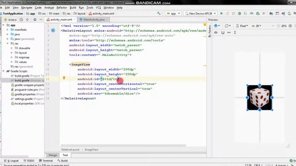Click the Zoom In plus icon in Preview
This screenshot has height=166, width=296.
290,26
